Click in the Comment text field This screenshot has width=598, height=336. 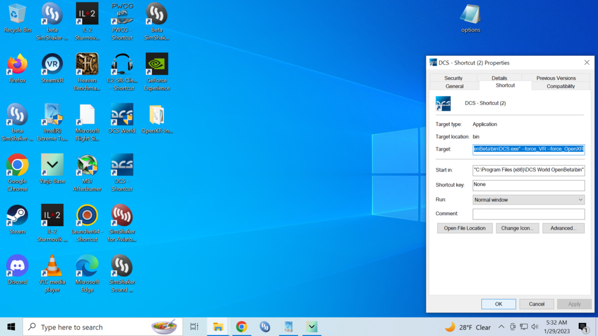528,213
